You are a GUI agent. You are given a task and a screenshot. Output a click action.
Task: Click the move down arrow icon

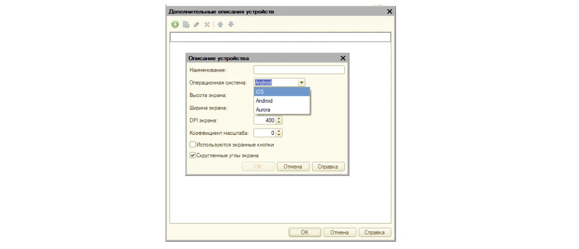231,25
